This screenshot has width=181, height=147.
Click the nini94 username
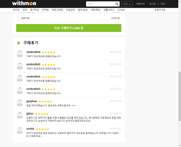[30, 129]
